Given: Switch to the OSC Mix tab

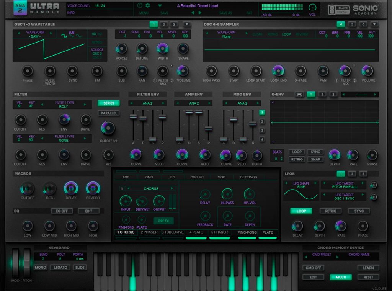Looking at the screenshot, I should [x=197, y=177].
